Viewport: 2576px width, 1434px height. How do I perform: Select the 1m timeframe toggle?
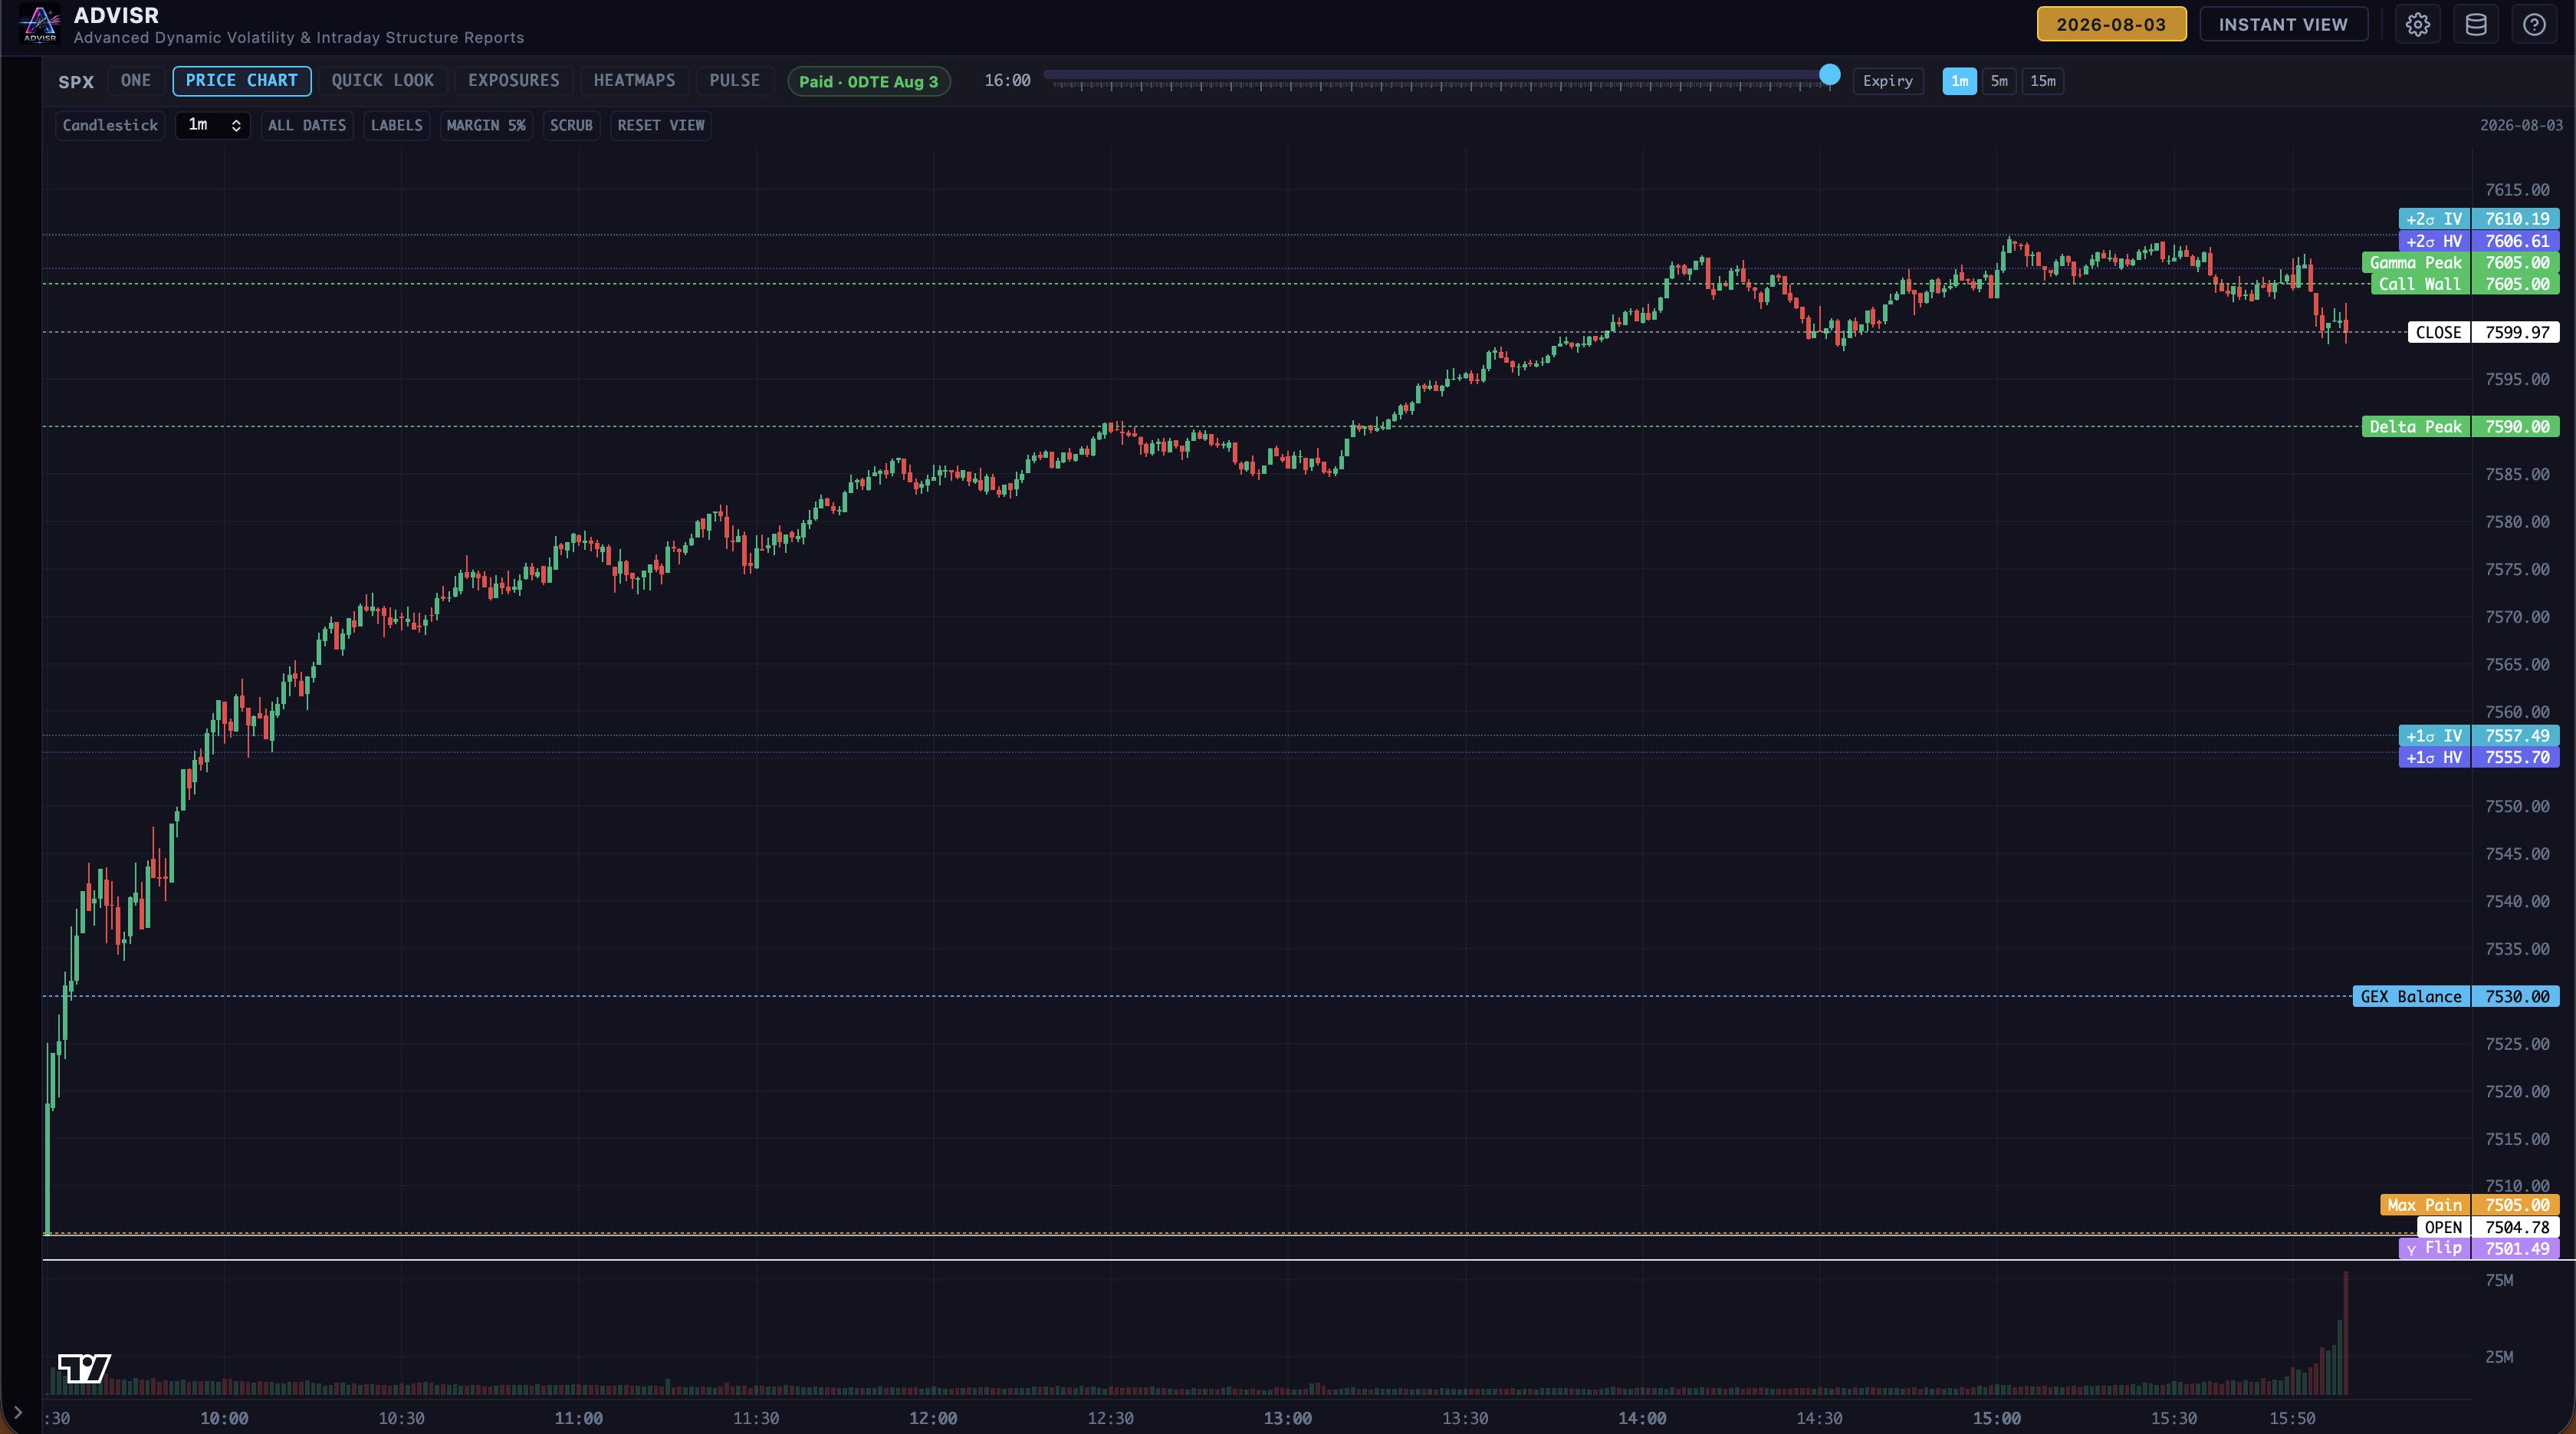click(1959, 81)
